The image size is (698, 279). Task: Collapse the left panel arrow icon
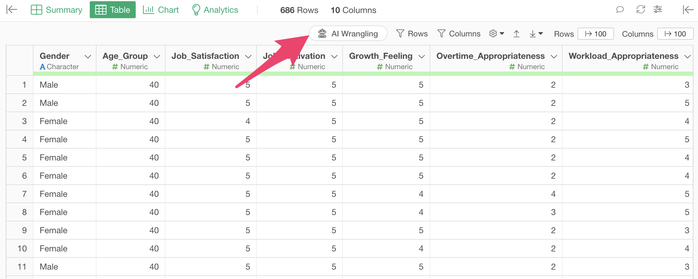(12, 10)
